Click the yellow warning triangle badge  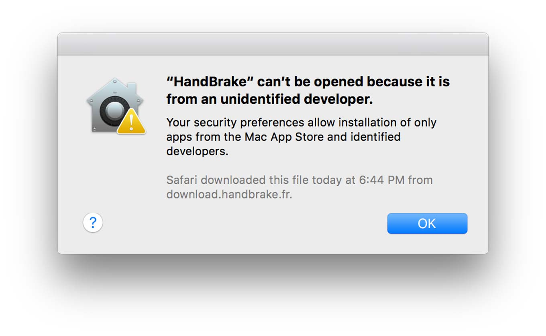coord(131,123)
